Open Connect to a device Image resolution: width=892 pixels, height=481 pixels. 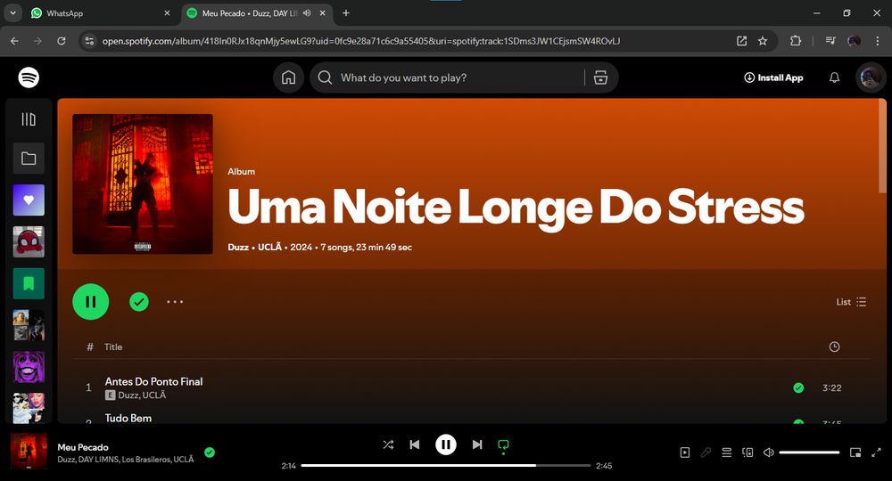pos(747,452)
